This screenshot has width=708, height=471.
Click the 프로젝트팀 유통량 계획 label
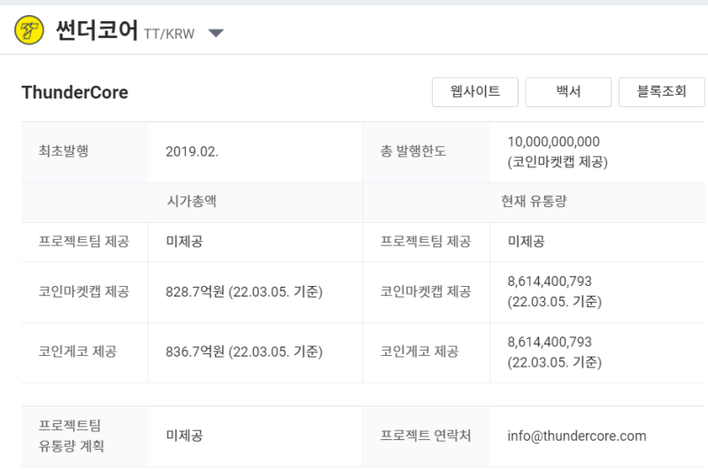tap(71, 436)
